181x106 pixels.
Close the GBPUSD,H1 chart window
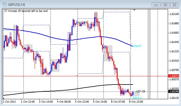175,5
